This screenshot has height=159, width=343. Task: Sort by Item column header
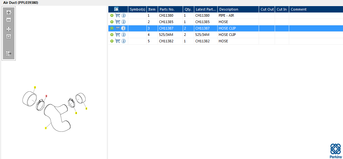[152, 9]
